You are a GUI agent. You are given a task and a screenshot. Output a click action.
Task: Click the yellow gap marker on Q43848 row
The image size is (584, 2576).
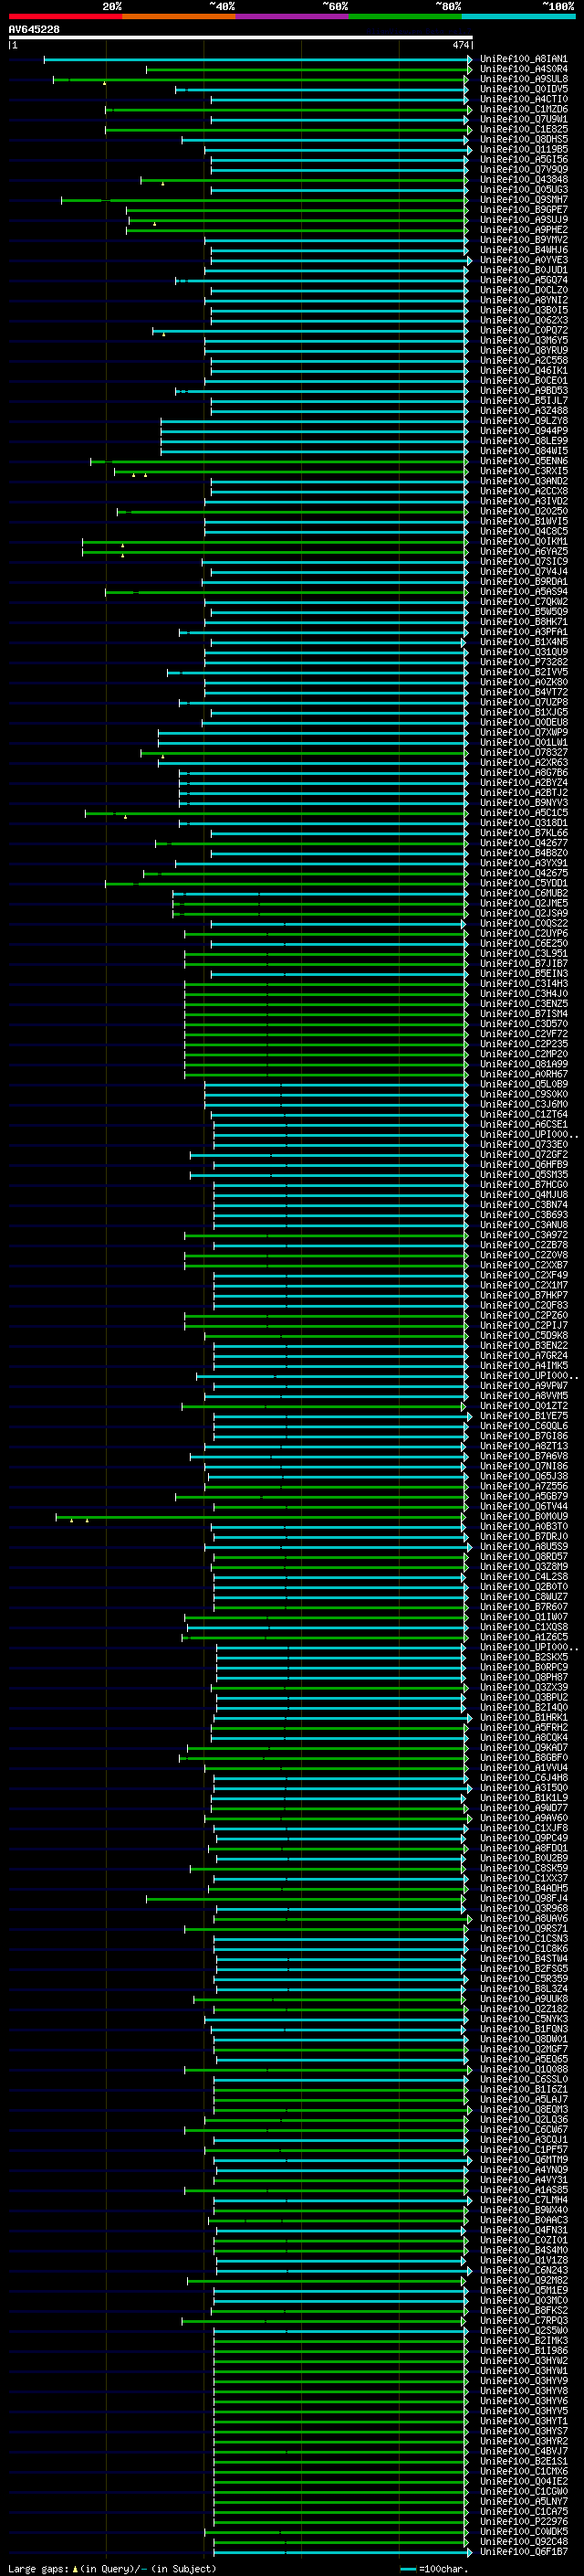tap(162, 184)
